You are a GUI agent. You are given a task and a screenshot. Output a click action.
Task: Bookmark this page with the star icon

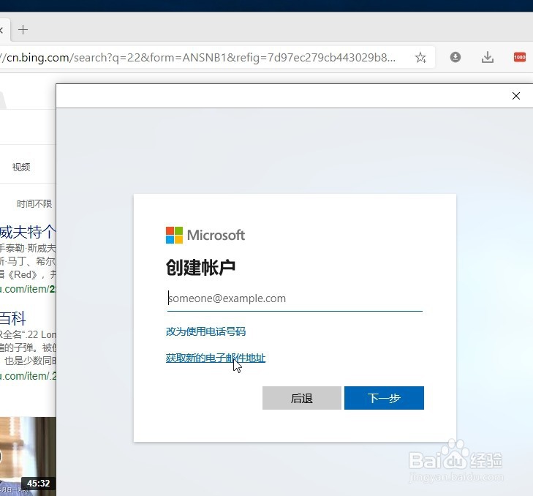420,58
